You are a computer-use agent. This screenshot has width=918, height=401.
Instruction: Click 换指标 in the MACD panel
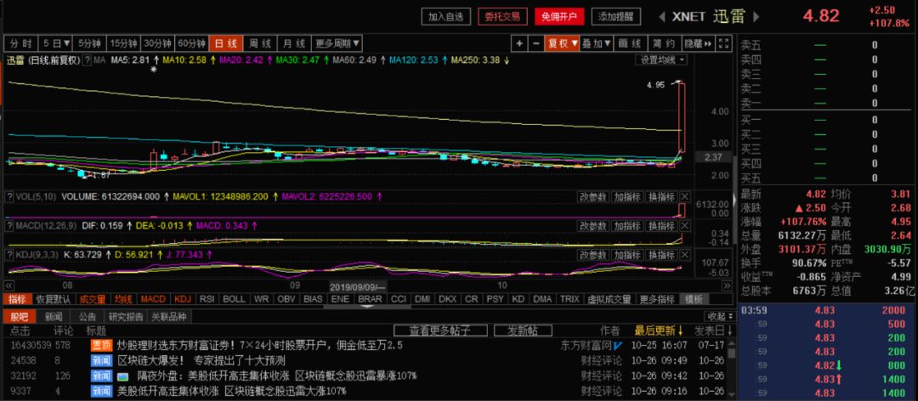click(662, 226)
